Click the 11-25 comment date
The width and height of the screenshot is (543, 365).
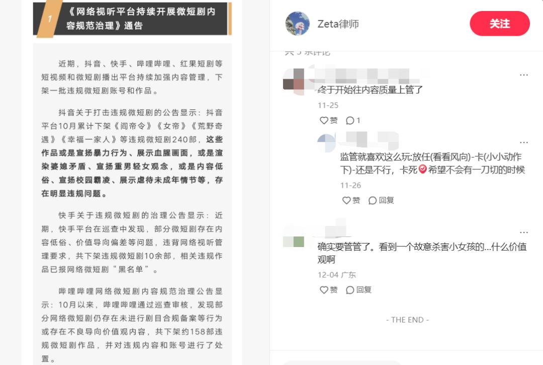(328, 105)
